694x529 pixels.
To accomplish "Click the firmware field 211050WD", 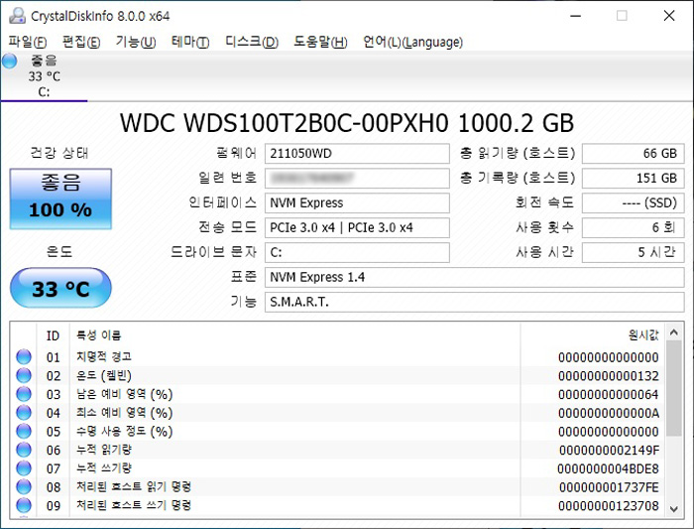I will tap(357, 154).
